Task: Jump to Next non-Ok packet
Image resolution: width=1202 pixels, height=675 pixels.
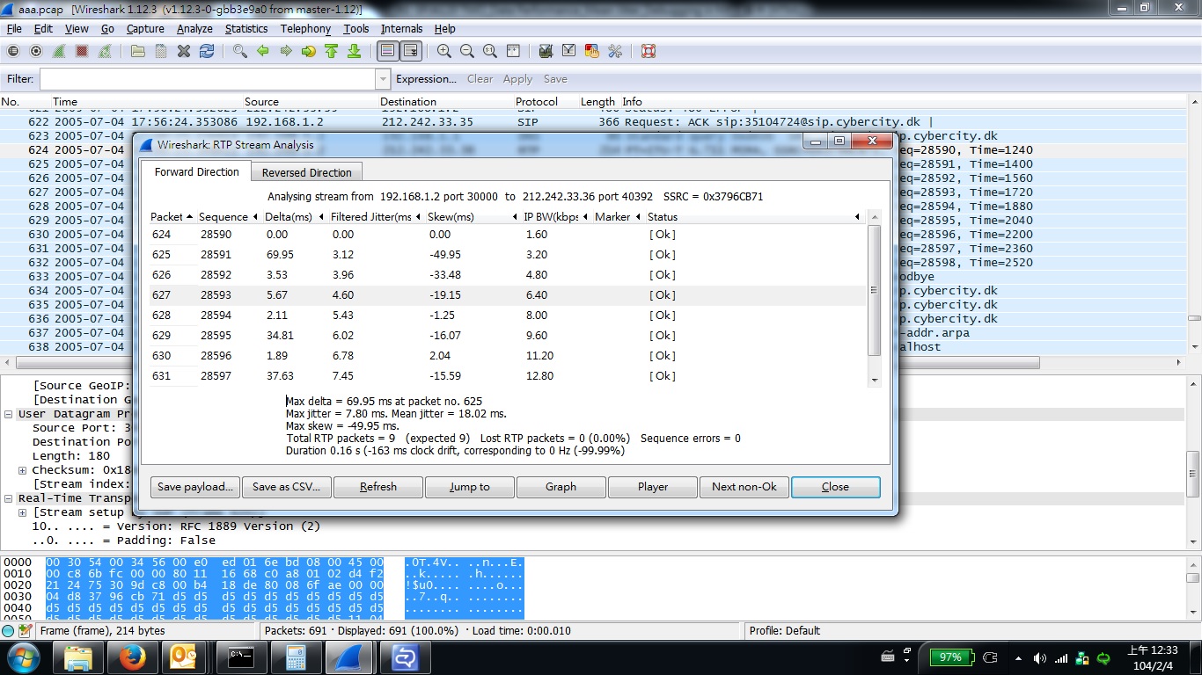Action: pos(744,487)
